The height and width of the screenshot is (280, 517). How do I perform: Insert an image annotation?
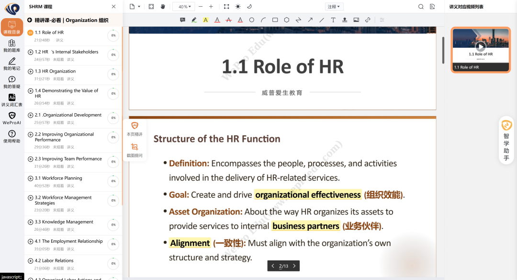356,20
